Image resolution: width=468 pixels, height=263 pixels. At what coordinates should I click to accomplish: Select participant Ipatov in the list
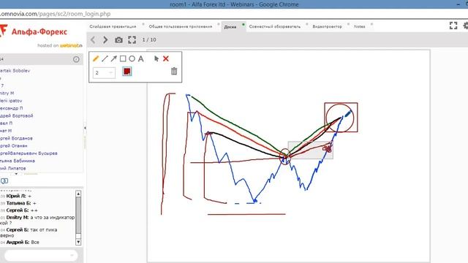tap(11, 101)
